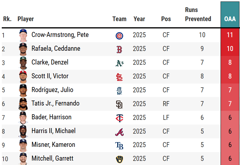Open Tatis Jr., Fernando player link

pos(55,103)
